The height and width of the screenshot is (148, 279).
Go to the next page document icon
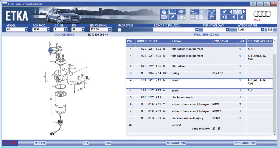(x=242, y=12)
